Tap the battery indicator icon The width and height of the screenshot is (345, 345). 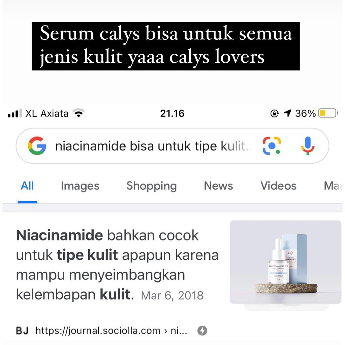pos(328,113)
